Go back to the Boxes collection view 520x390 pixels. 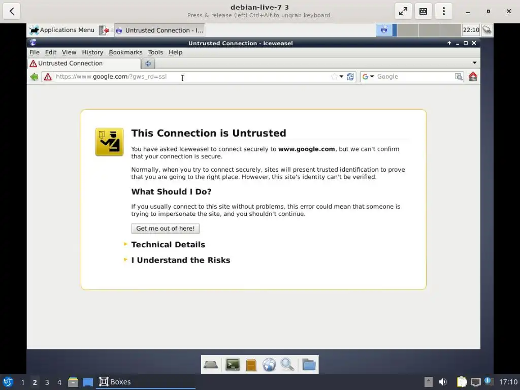[12, 12]
